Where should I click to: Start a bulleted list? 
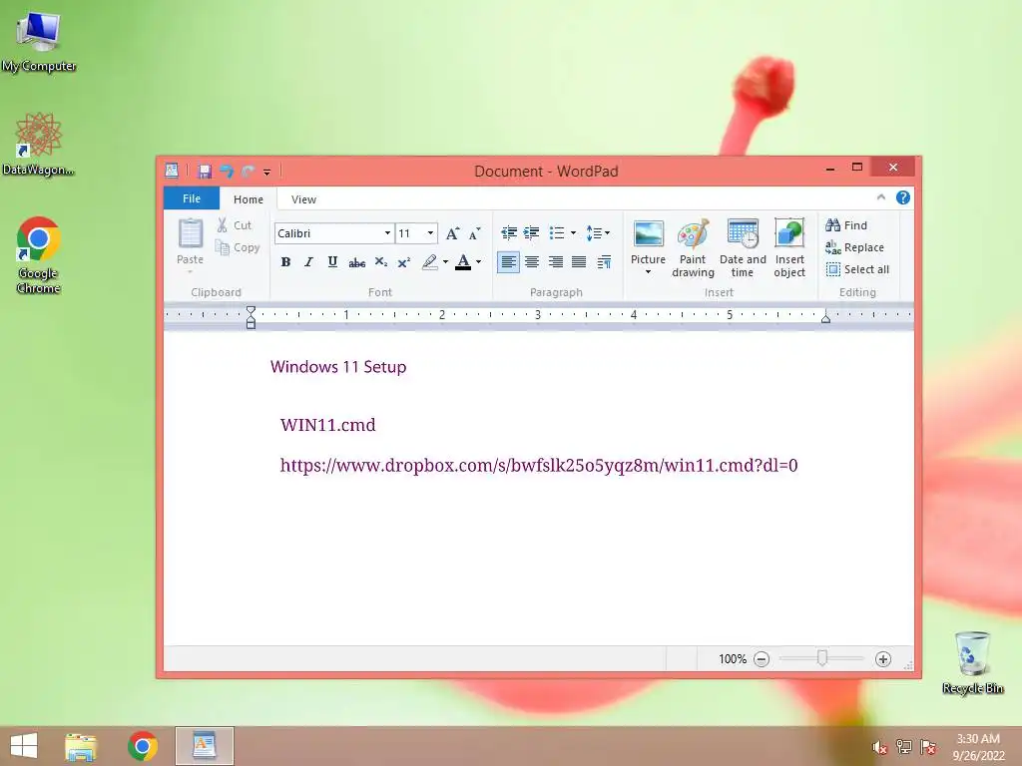tap(557, 232)
